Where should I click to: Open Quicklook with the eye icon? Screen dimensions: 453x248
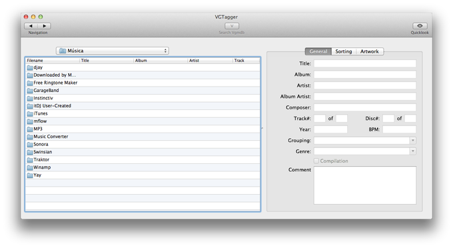click(420, 26)
